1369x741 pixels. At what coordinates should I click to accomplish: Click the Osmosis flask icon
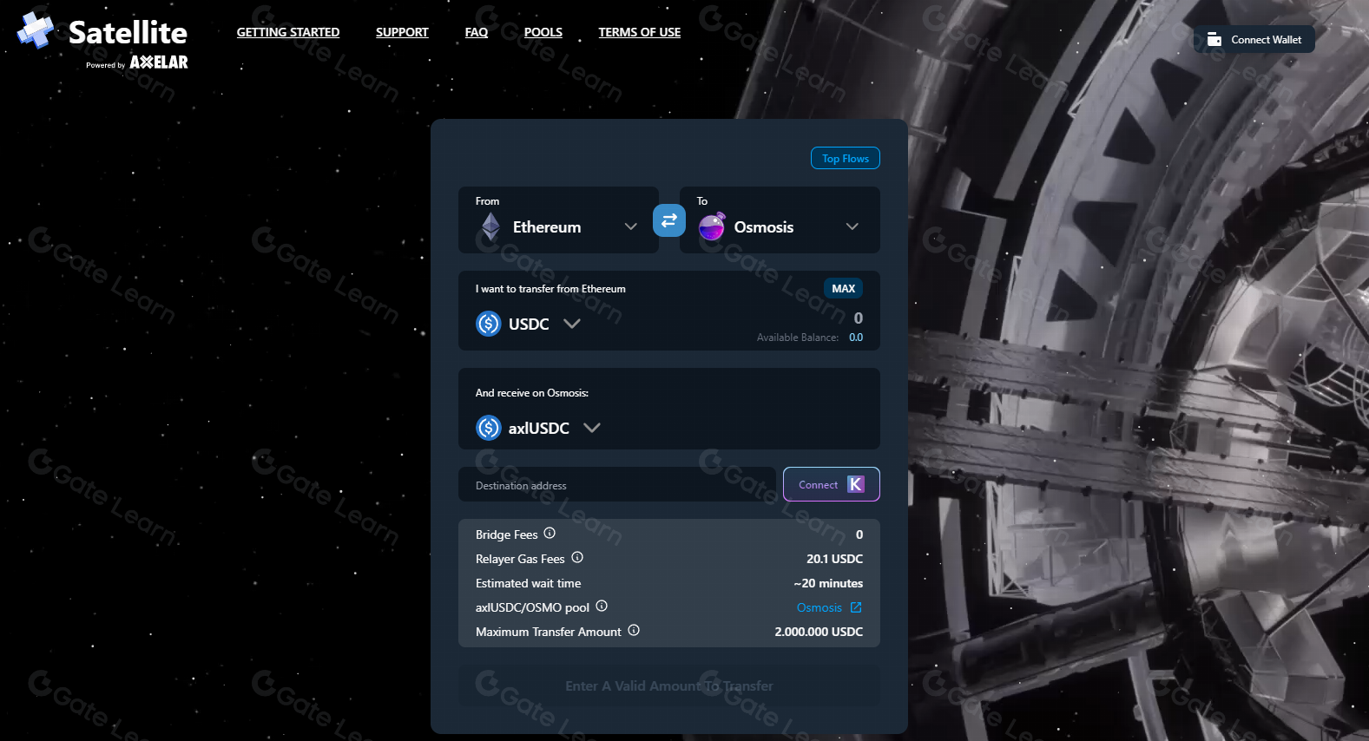(x=712, y=226)
